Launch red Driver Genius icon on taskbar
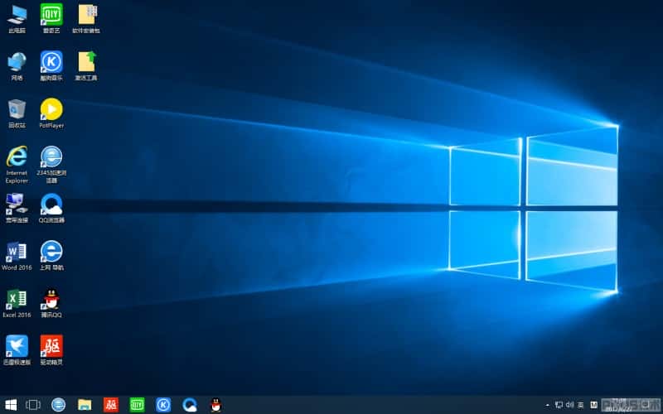Screen dimensions: 663x414 (x=111, y=405)
